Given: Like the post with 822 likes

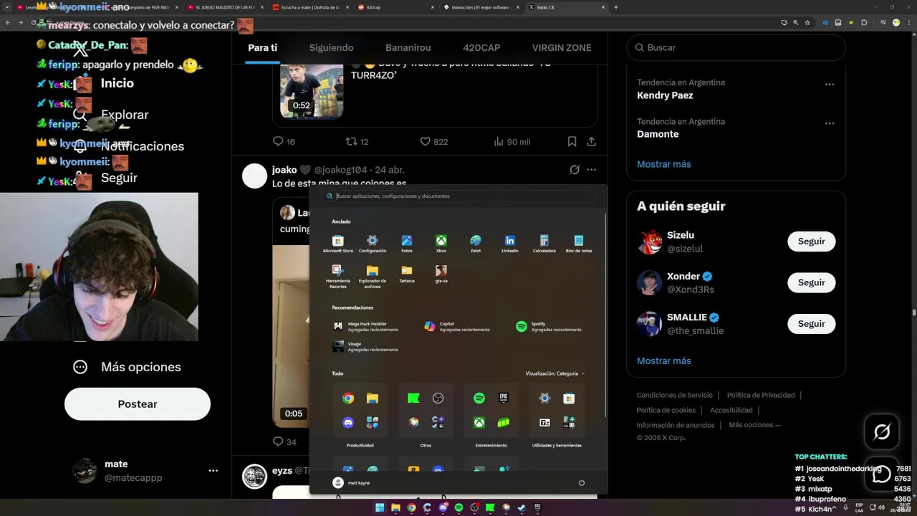Looking at the screenshot, I should [x=433, y=142].
